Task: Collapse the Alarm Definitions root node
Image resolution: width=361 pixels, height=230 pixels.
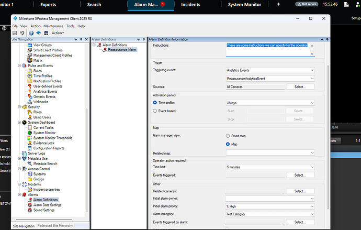Action: coord(94,45)
